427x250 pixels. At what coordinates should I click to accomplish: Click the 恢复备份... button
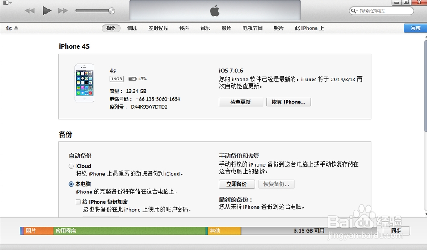coord(276,184)
